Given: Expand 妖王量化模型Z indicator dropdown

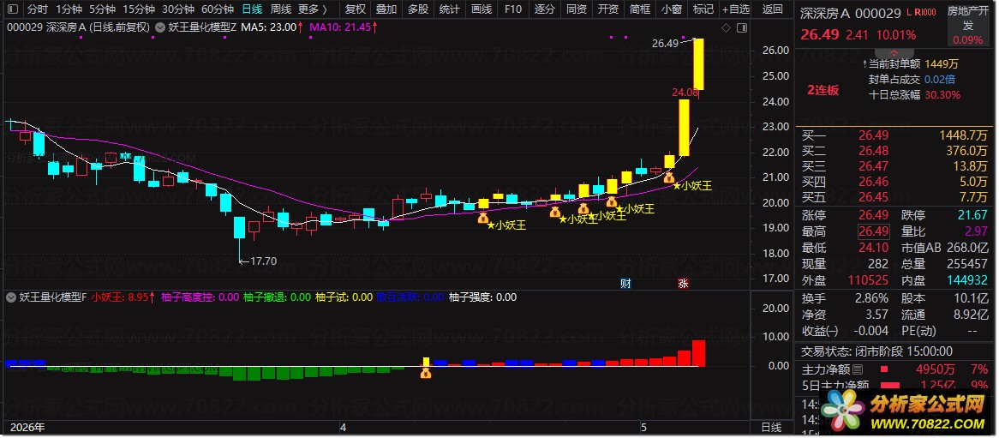Looking at the screenshot, I should pyautogui.click(x=161, y=27).
